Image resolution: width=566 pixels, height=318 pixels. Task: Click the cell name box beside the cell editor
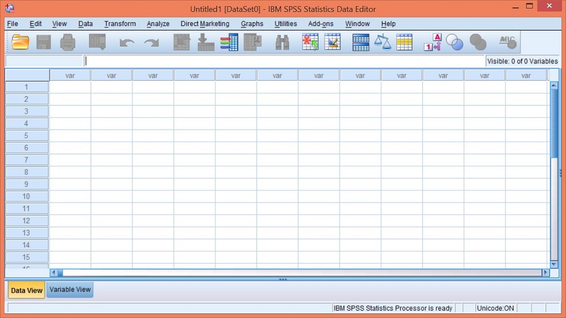[44, 61]
